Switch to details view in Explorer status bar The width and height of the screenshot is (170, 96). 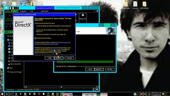coord(94,90)
